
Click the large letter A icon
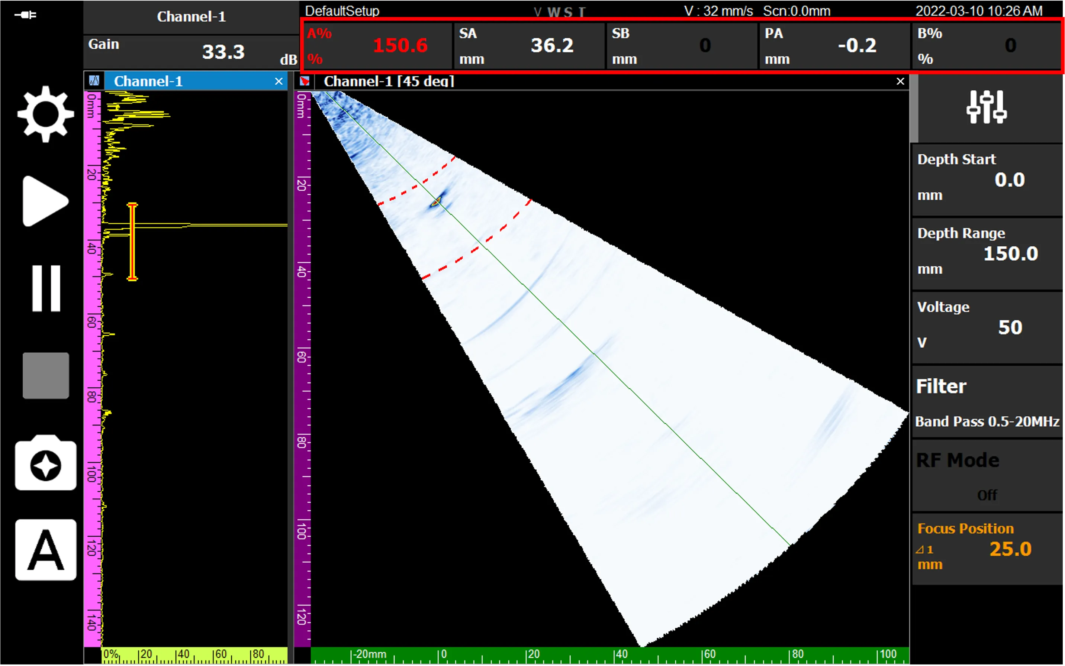pos(45,550)
